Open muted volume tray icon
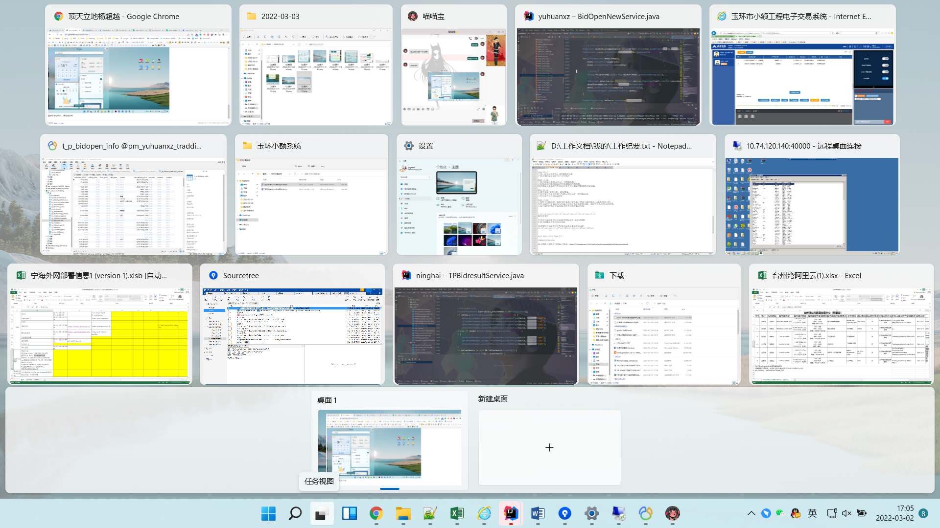 pos(846,513)
